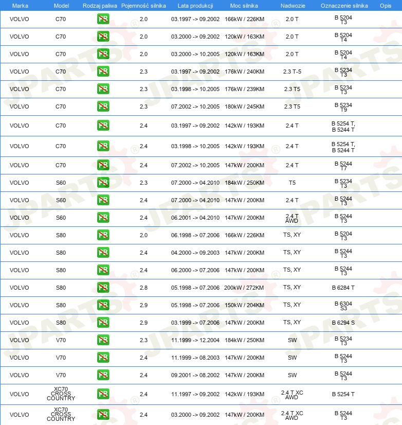This screenshot has width=402, height=425.
Task: Select fuel icon in S80 2.8 272KM row
Action: [x=103, y=287]
